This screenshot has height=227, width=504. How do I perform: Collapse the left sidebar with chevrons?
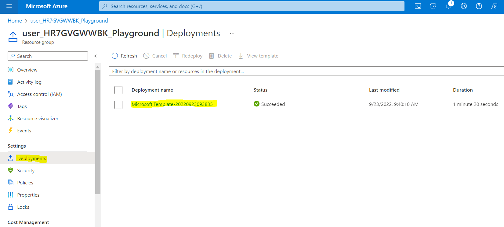95,56
